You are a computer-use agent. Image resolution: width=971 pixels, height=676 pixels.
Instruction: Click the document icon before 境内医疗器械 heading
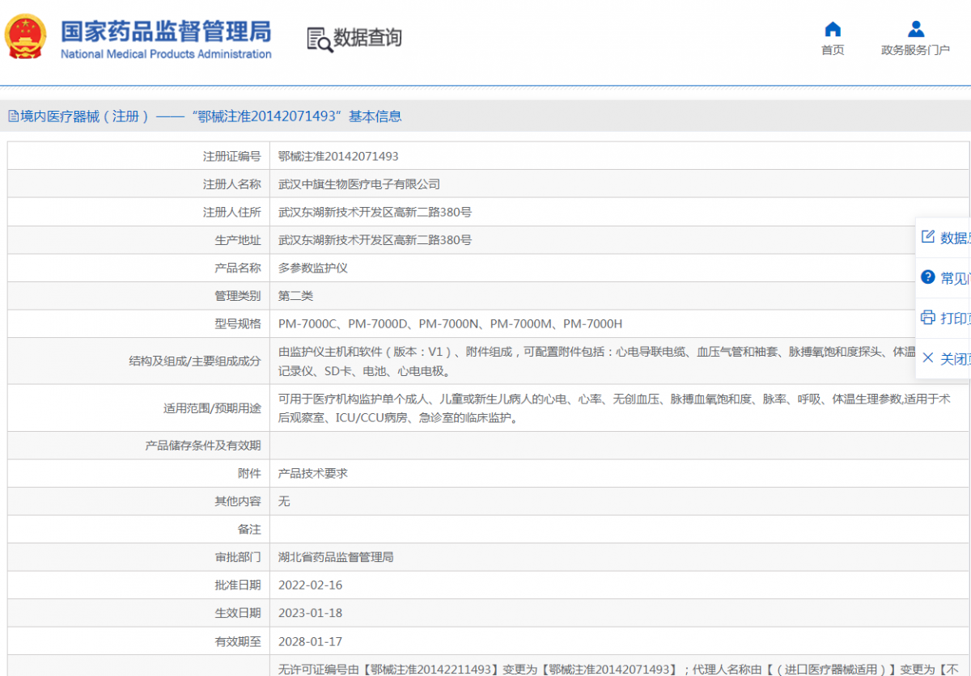click(x=13, y=116)
